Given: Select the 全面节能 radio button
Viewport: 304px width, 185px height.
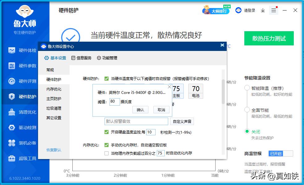Looking at the screenshot, I should tap(247, 110).
